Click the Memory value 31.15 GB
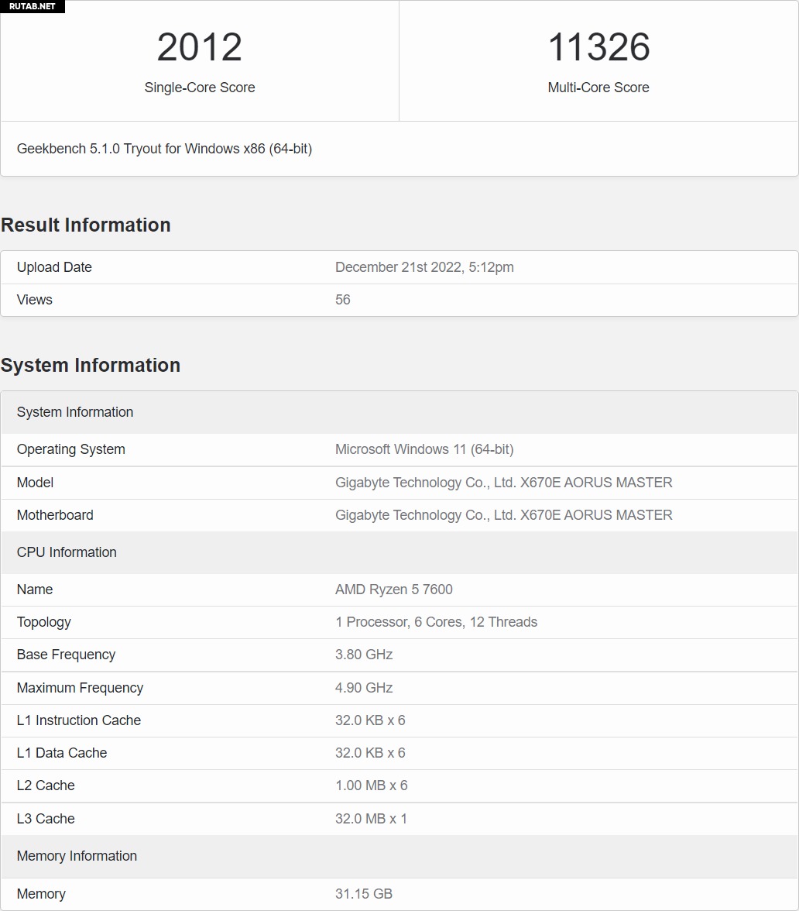The image size is (799, 911). [364, 894]
